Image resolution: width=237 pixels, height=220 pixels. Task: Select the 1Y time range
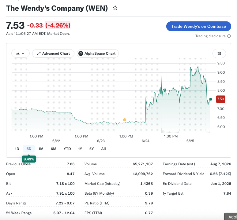(x=80, y=149)
